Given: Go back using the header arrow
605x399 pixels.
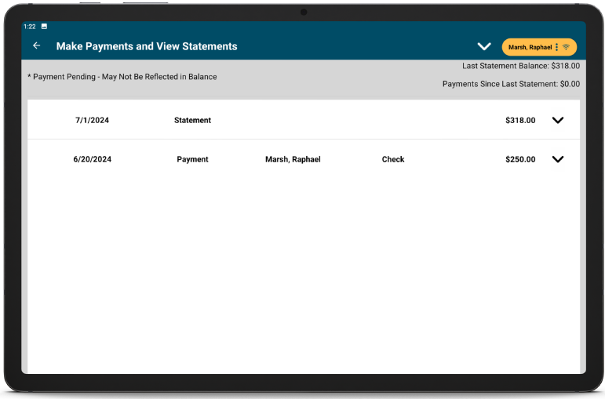Looking at the screenshot, I should [36, 46].
